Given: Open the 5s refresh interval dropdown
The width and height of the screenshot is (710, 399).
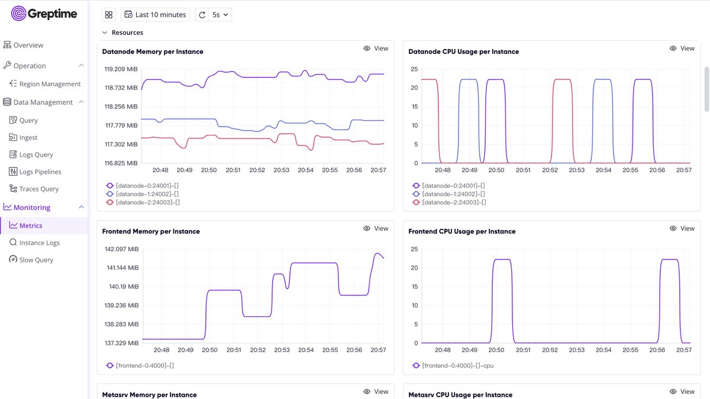Looking at the screenshot, I should pyautogui.click(x=221, y=15).
